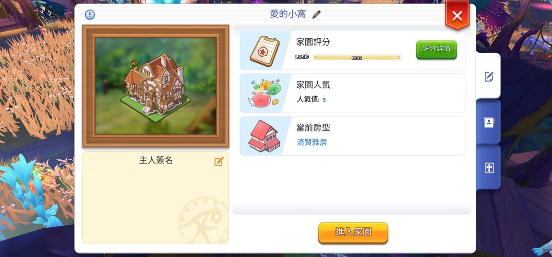Close the home panel with red X

coord(457,15)
